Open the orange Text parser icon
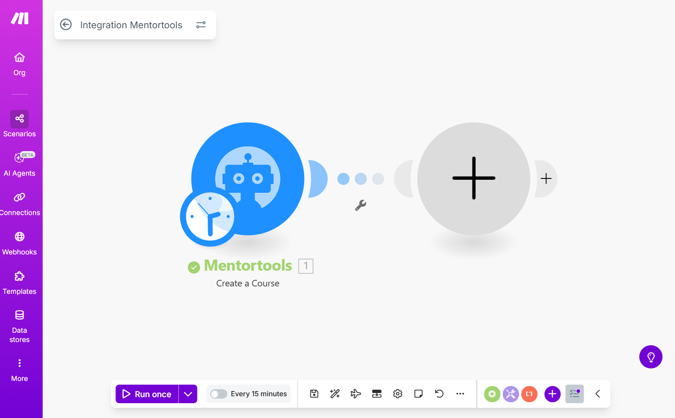 coord(529,394)
